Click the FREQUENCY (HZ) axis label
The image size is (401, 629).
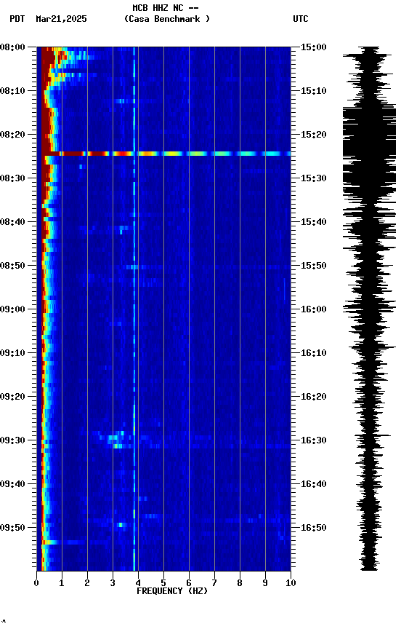(172, 591)
